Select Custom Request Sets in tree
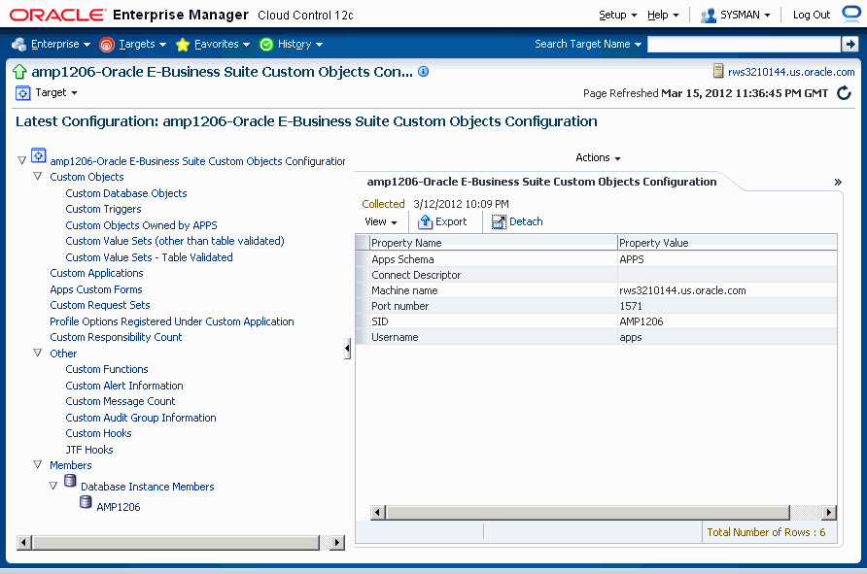The image size is (867, 574). point(99,305)
